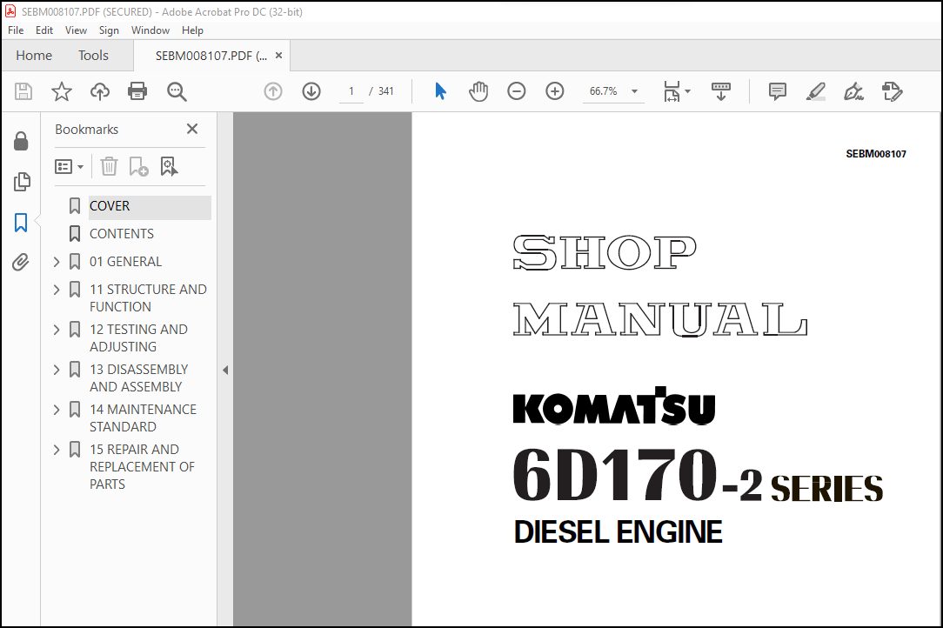Image resolution: width=943 pixels, height=628 pixels.
Task: Click the current page number field
Action: pos(351,91)
